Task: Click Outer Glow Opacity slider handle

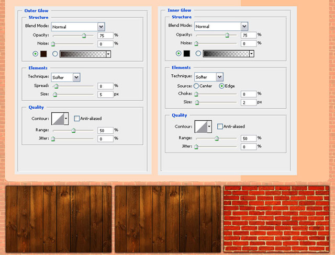Action: coord(84,36)
